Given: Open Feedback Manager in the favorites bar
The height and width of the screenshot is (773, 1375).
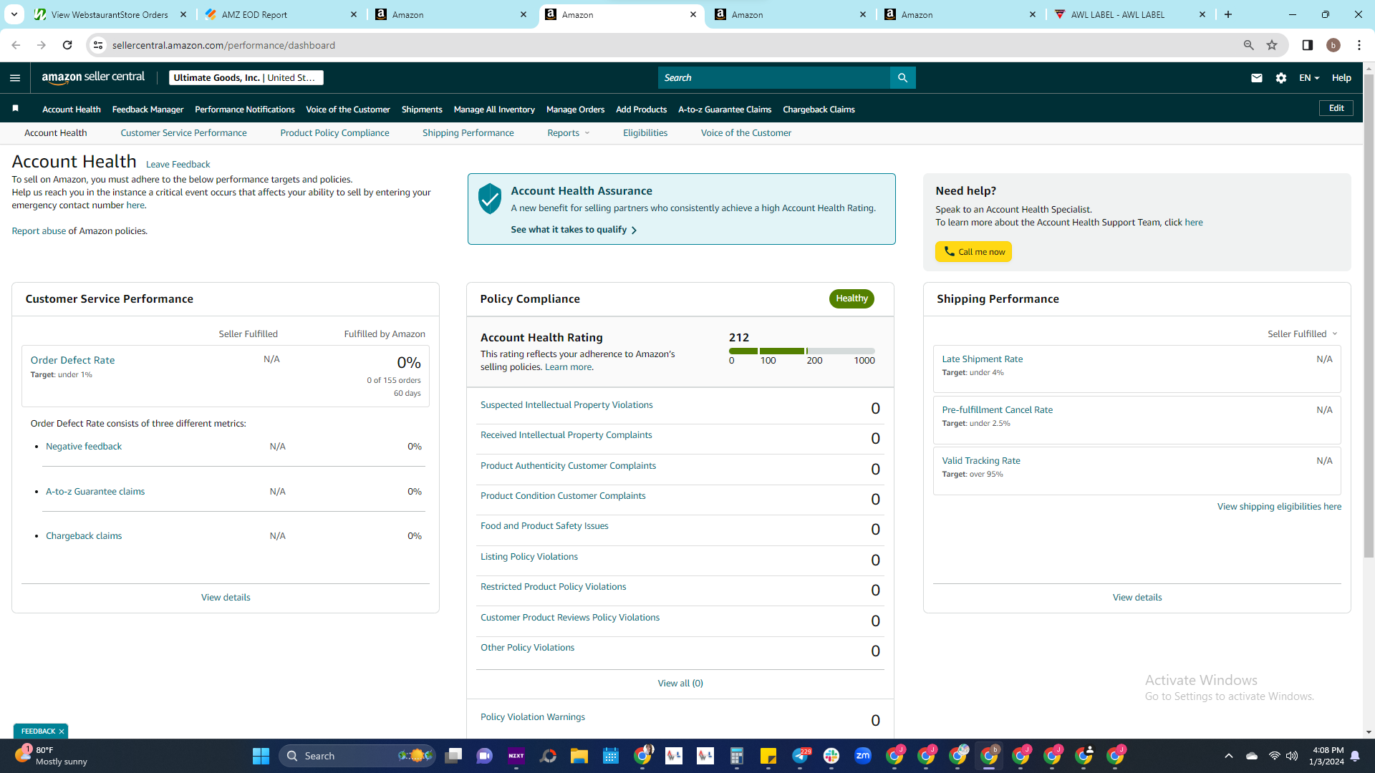Looking at the screenshot, I should click(x=148, y=110).
